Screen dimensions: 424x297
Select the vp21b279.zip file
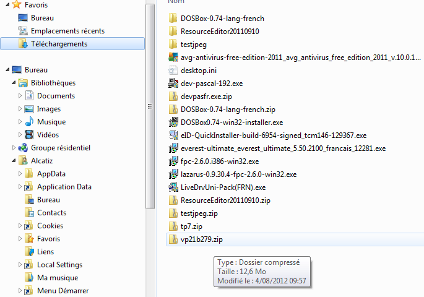(x=202, y=239)
